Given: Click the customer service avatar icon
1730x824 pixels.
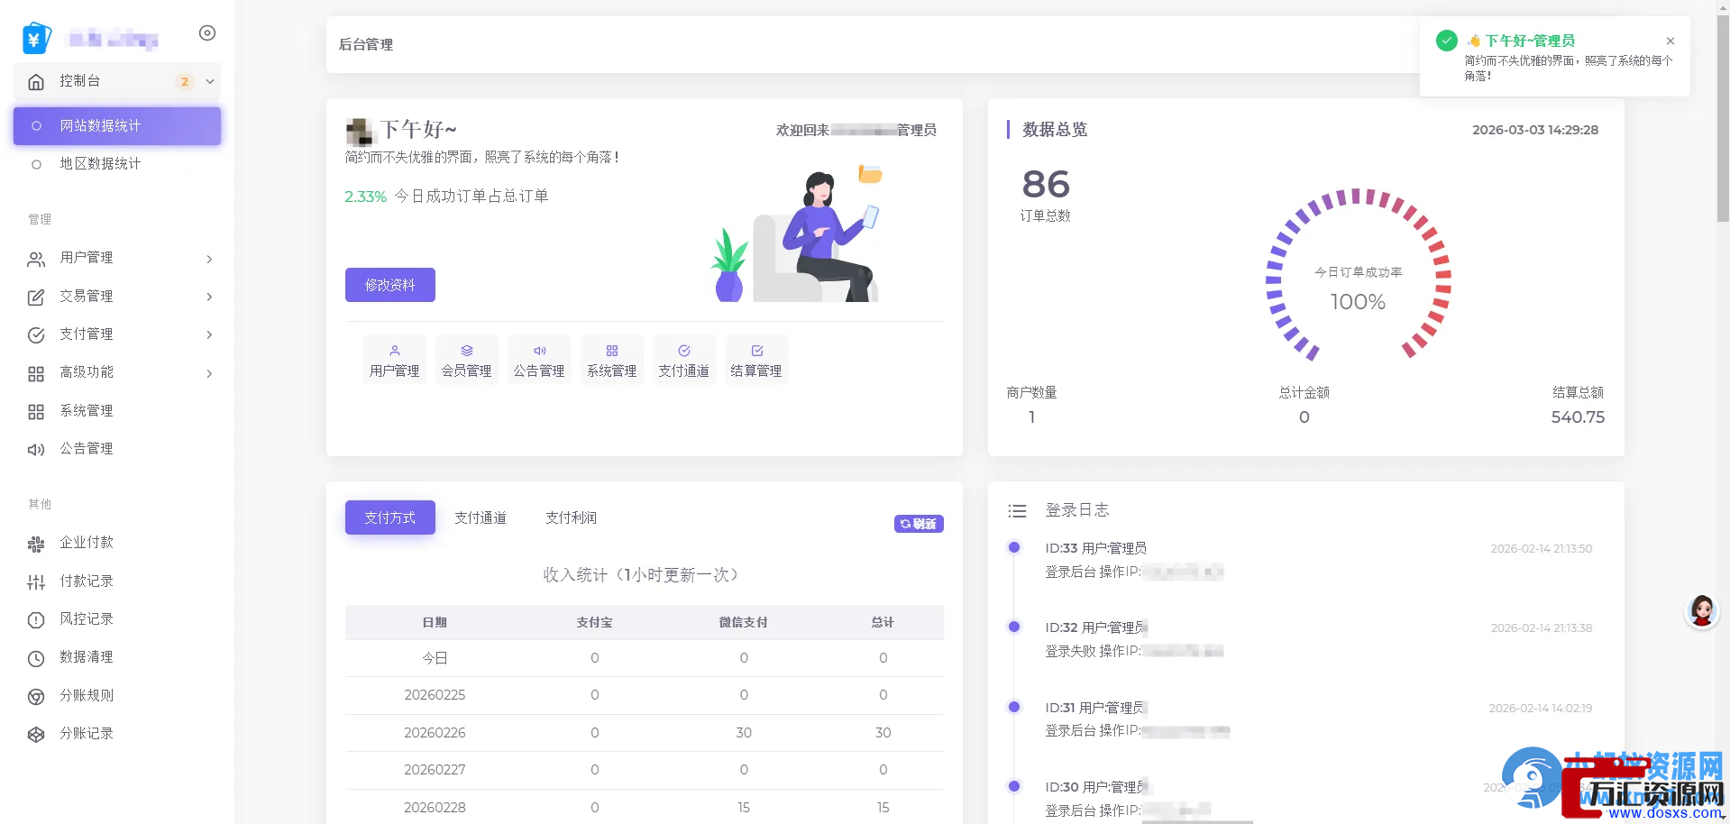Looking at the screenshot, I should [1701, 611].
